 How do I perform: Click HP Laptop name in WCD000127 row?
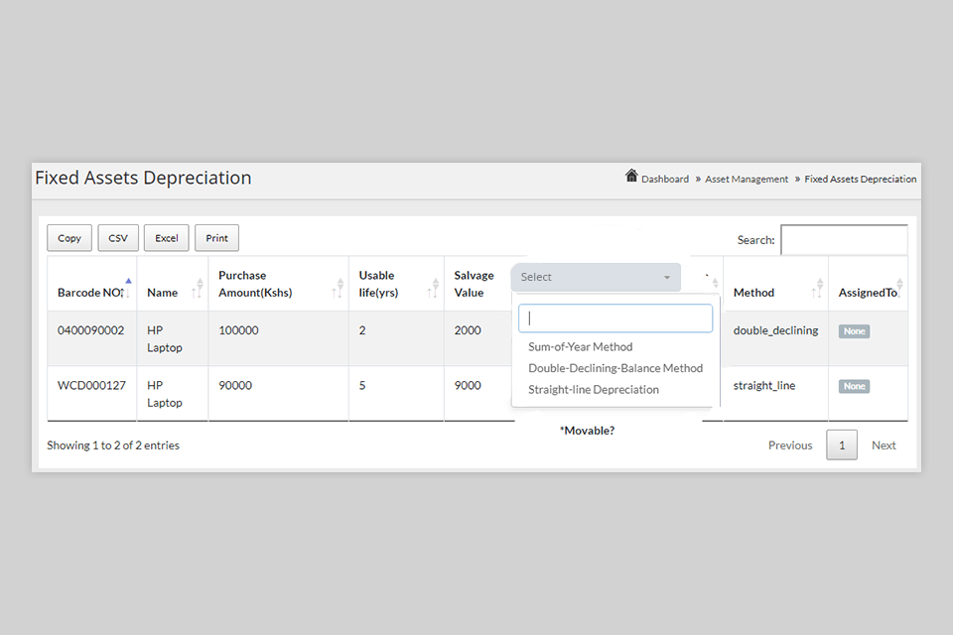click(165, 394)
